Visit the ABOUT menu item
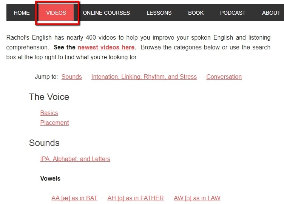This screenshot has height=204, width=284. tap(271, 13)
